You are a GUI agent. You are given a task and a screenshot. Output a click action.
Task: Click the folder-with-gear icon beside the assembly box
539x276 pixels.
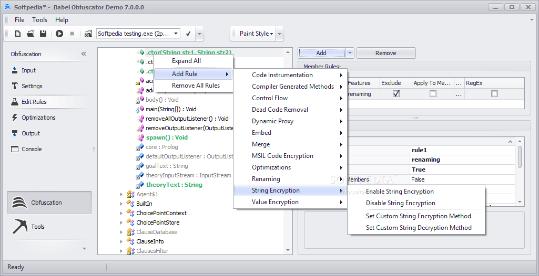[x=88, y=34]
